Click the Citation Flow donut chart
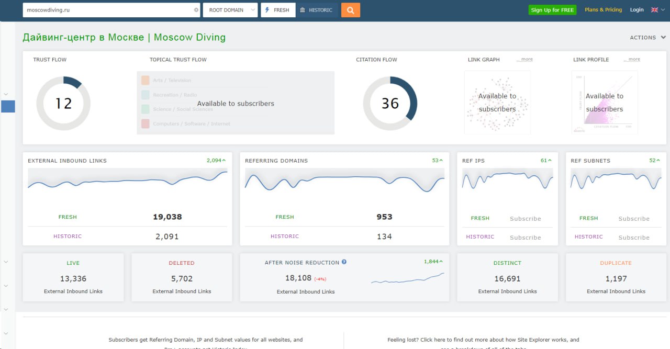Viewport: 670px width, 349px height. point(390,103)
